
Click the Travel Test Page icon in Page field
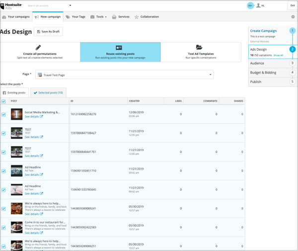(40, 75)
